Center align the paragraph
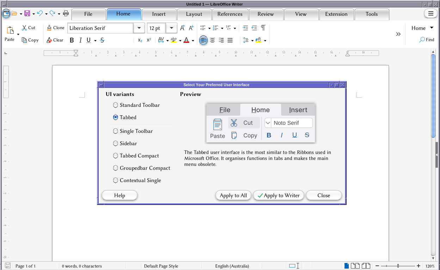 (212, 40)
